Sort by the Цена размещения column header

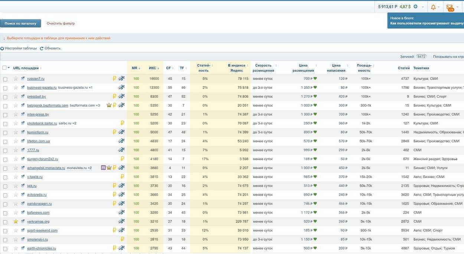303,68
